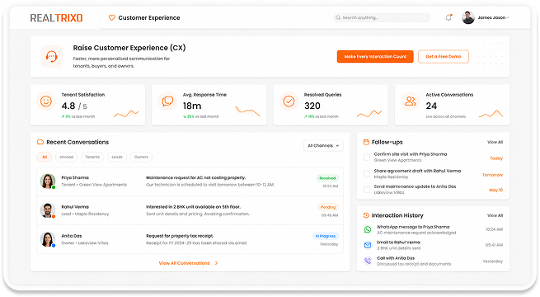This screenshot has width=540, height=297.
Task: Click the 'Customer Experience' page title
Action: tap(148, 17)
